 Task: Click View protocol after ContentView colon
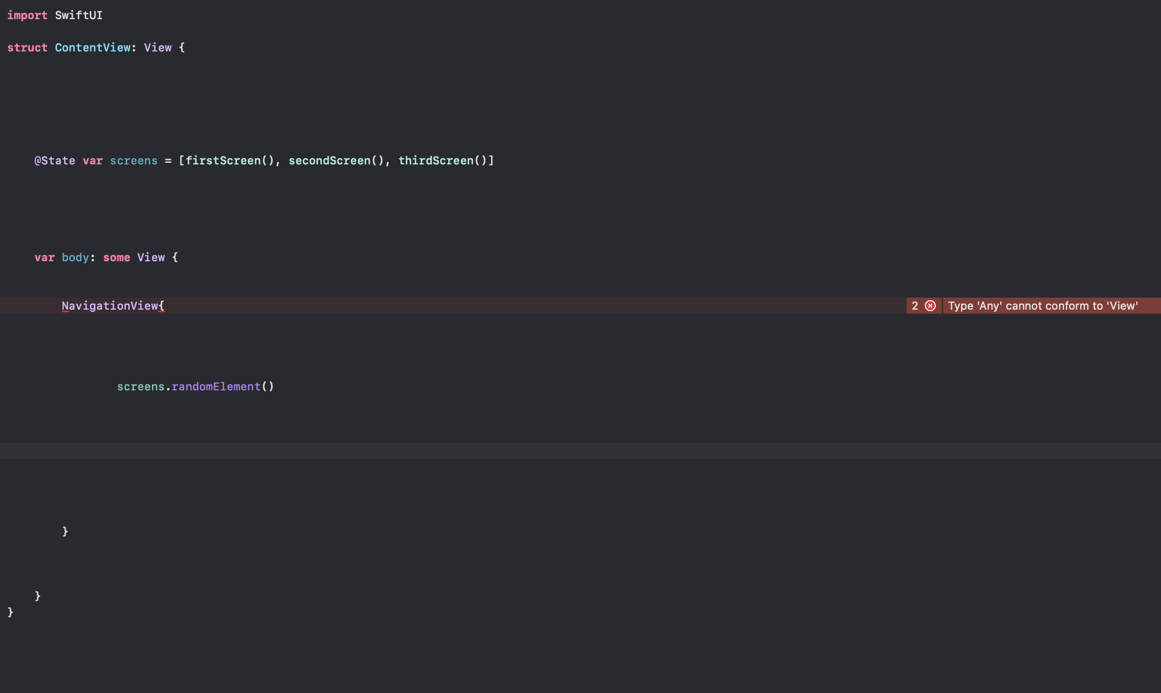[158, 47]
